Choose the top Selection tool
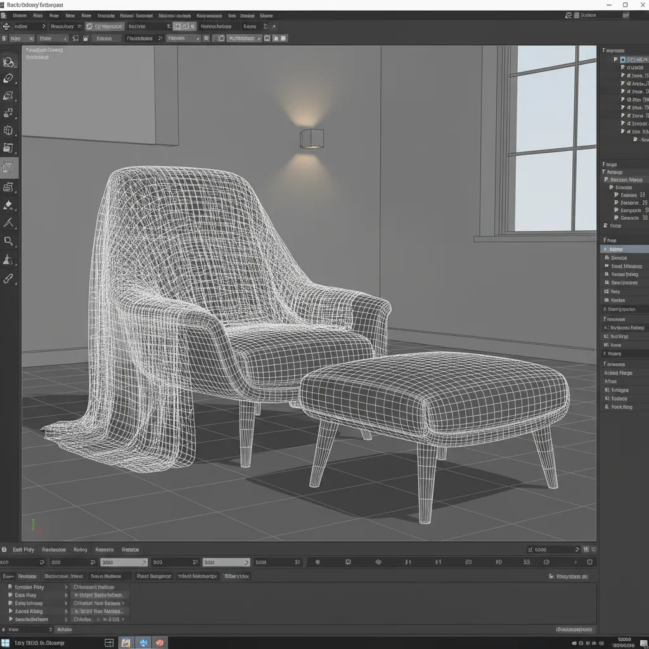The width and height of the screenshot is (649, 649). point(8,61)
